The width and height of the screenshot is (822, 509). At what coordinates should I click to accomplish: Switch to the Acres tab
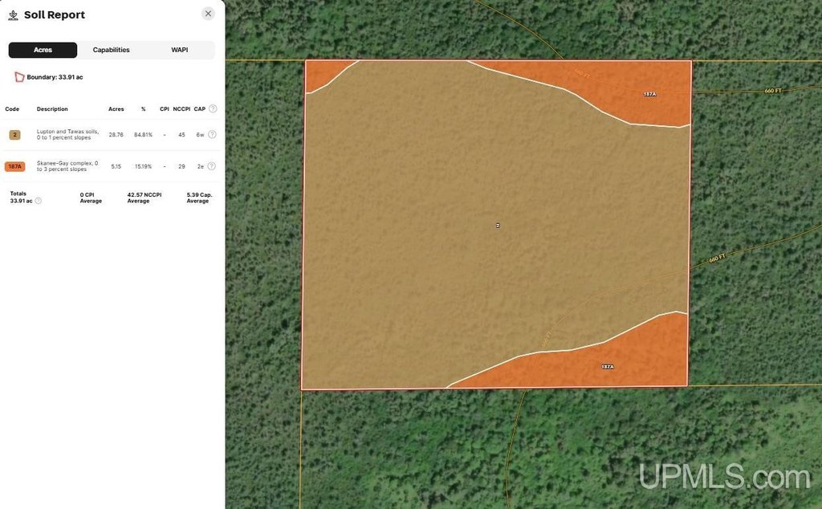coord(43,50)
